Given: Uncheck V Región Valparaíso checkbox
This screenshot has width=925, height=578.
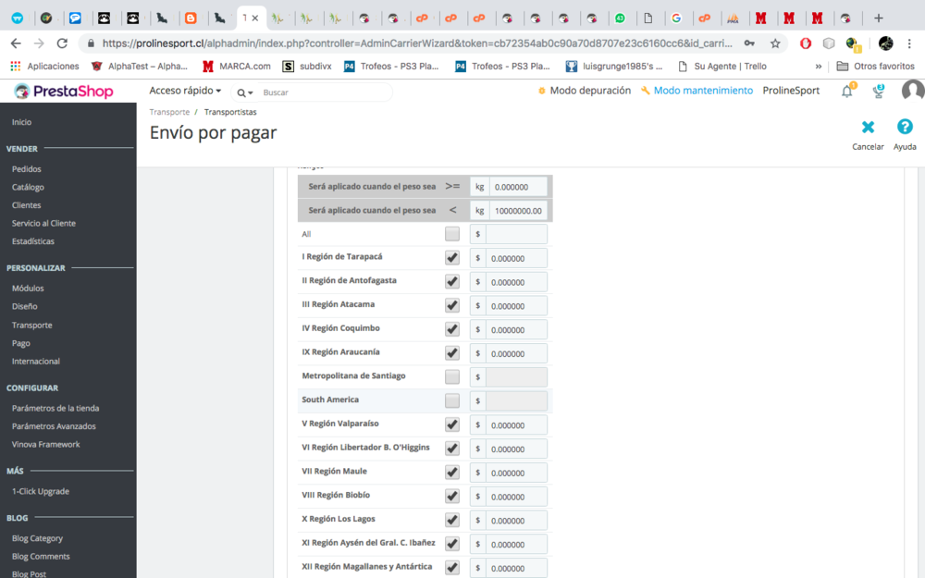Looking at the screenshot, I should 452,424.
